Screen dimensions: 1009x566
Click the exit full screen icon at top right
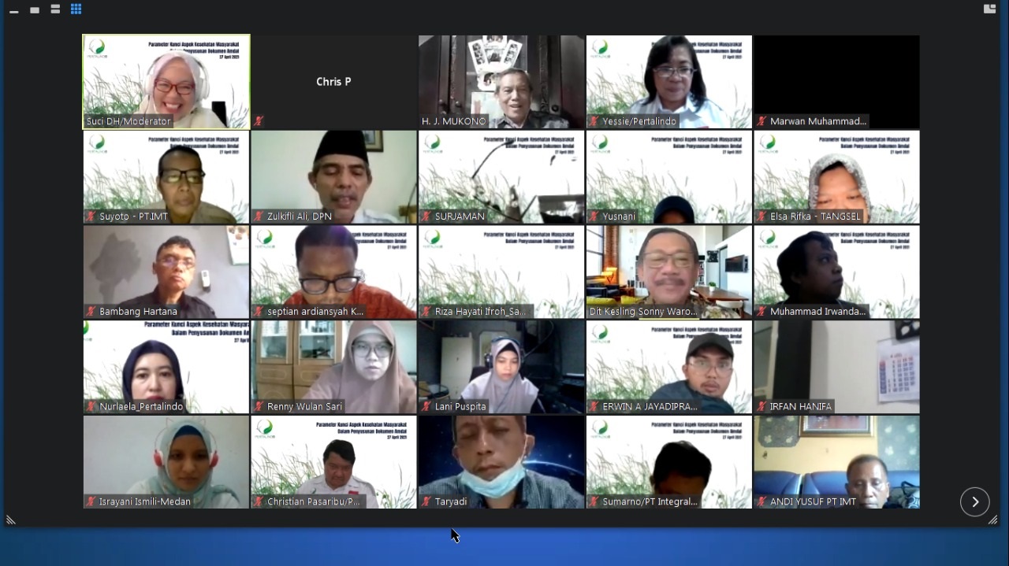click(989, 9)
